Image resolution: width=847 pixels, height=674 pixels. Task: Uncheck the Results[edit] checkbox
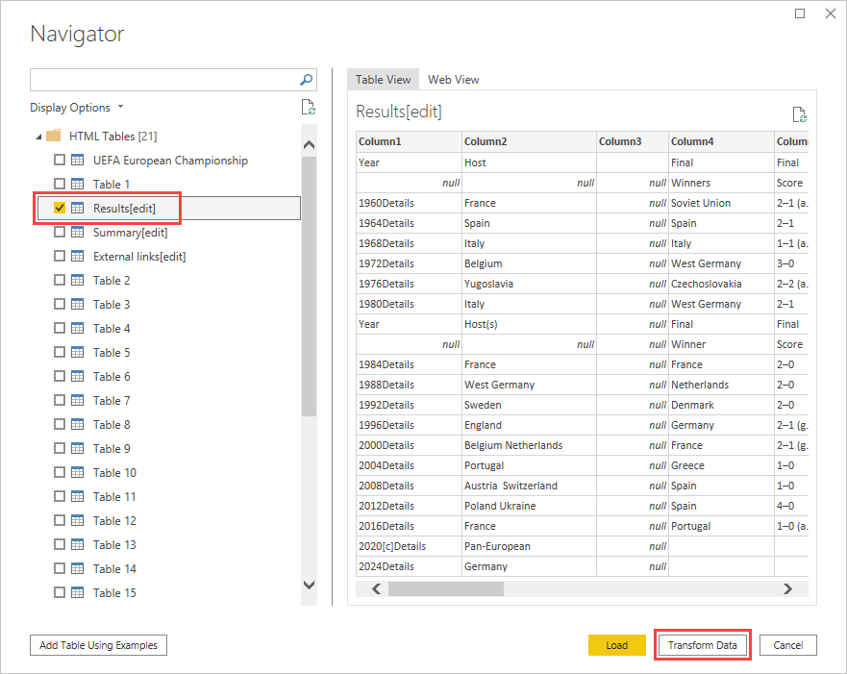click(60, 208)
